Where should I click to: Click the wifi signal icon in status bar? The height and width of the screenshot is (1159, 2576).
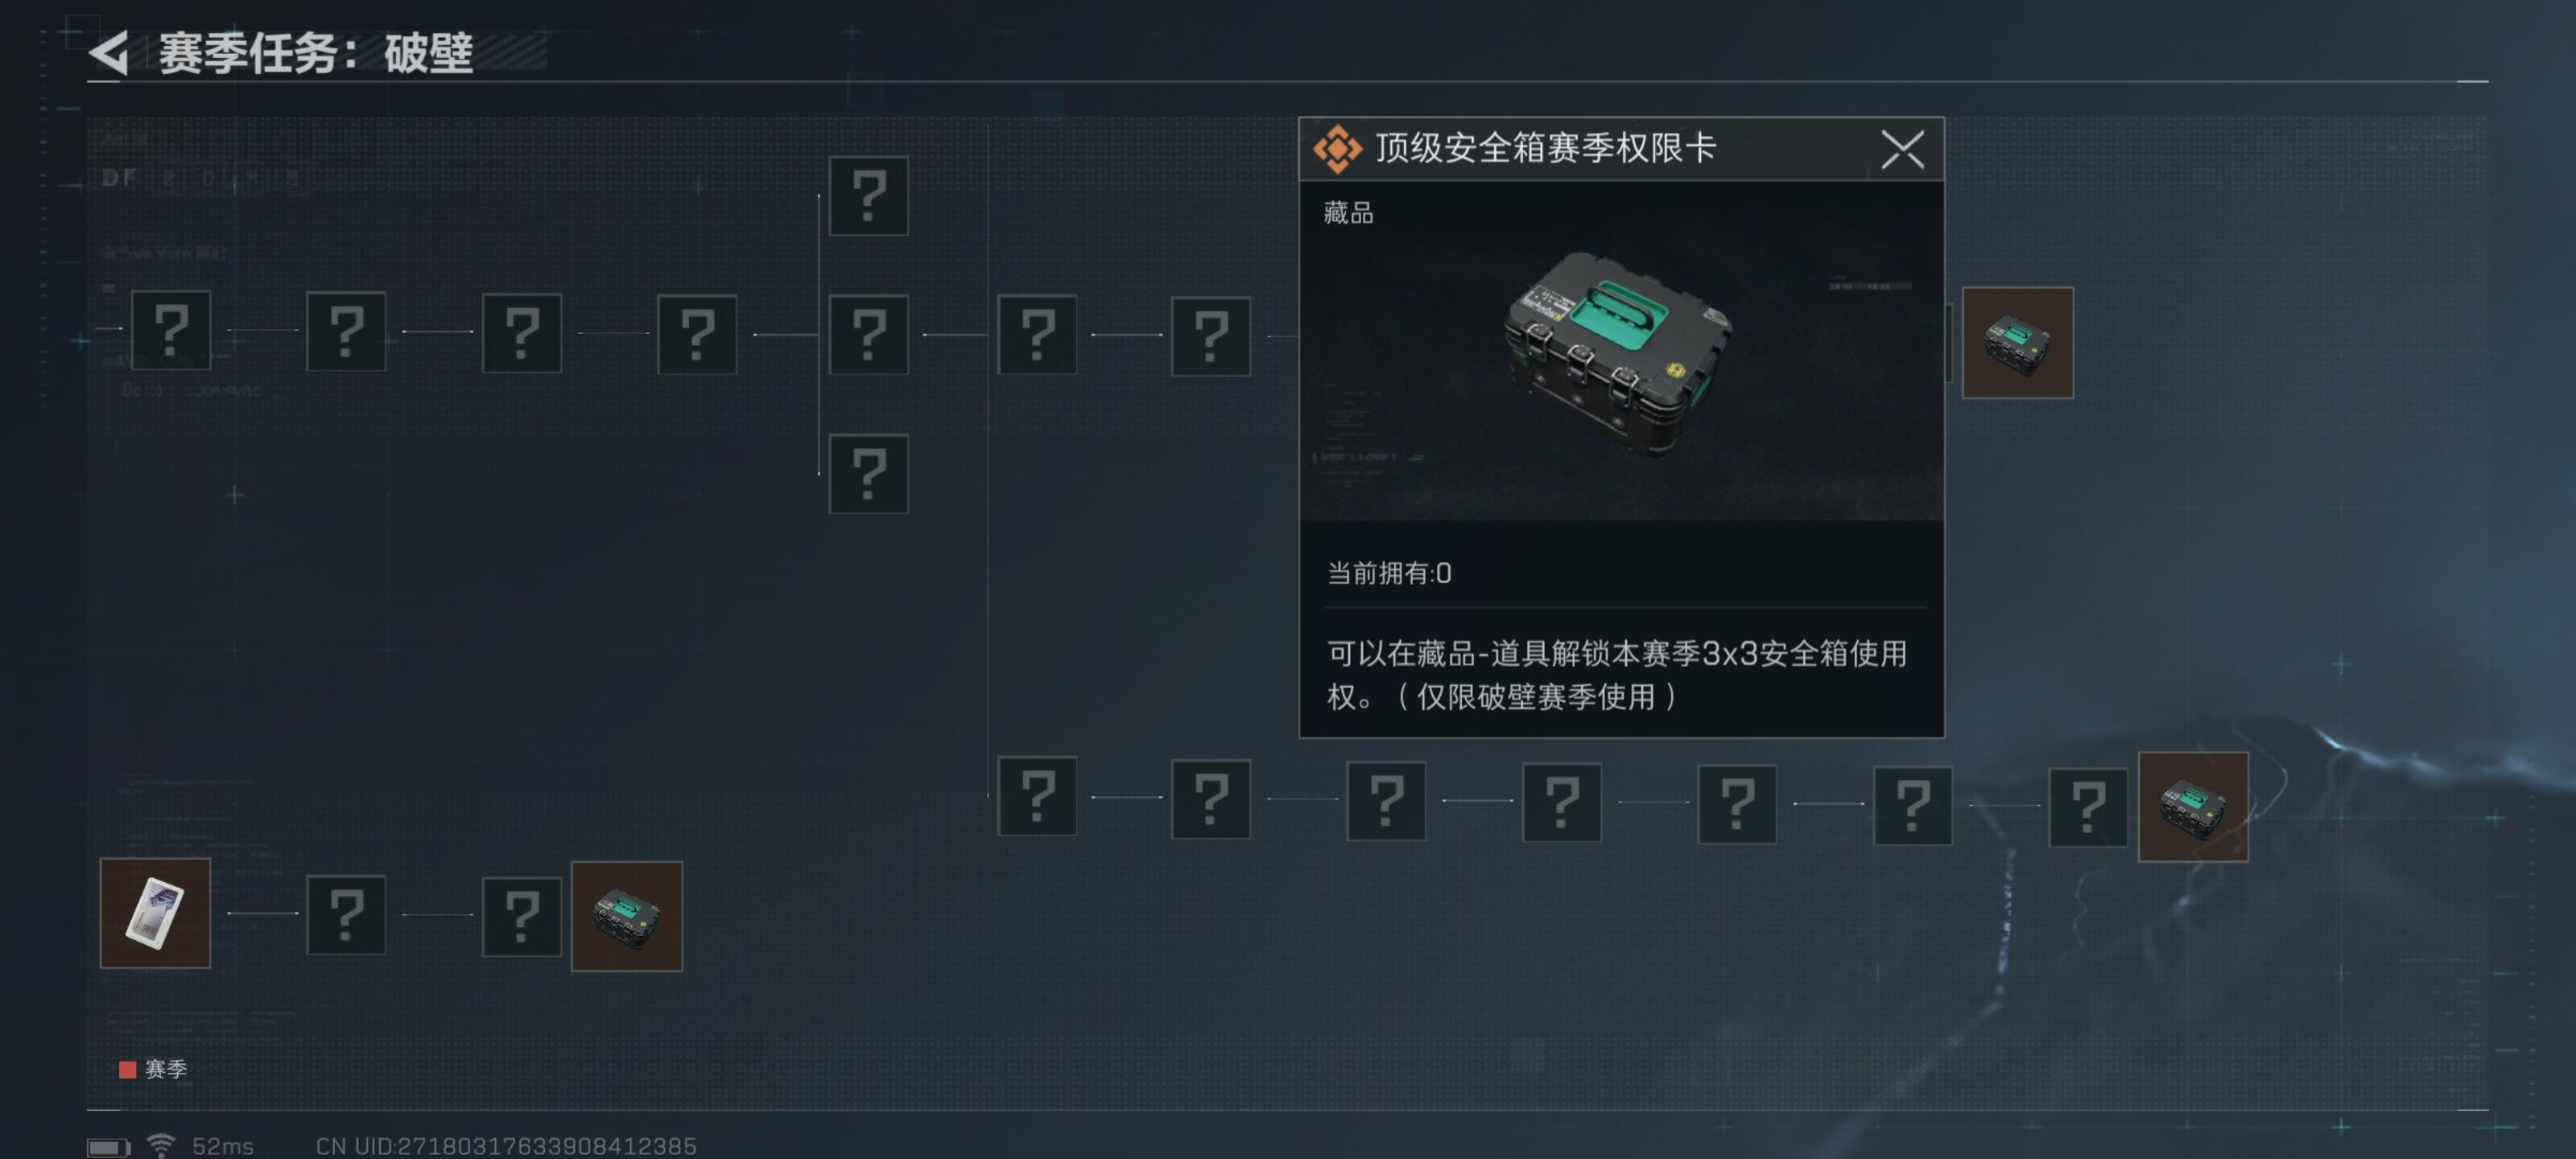click(x=161, y=1144)
